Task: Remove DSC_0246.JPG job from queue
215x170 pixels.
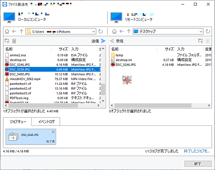Action: click(53, 132)
